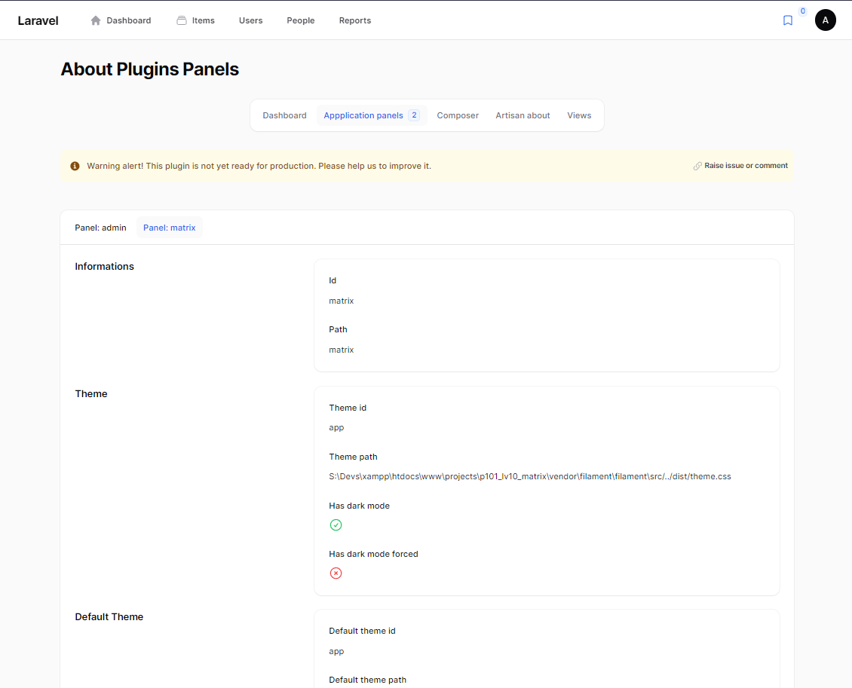
Task: Select the Appplication panels tab
Action: click(x=372, y=115)
